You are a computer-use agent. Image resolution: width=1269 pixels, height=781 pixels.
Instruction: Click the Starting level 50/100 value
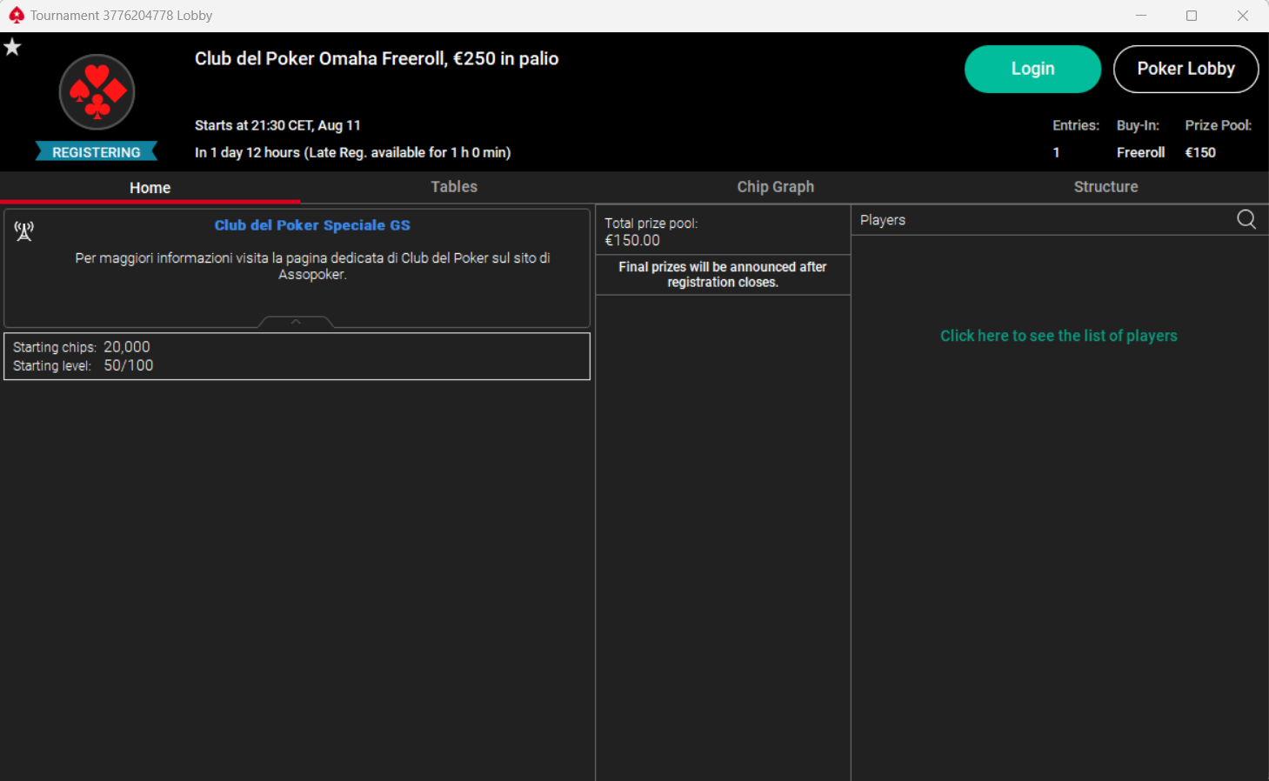[x=129, y=365]
